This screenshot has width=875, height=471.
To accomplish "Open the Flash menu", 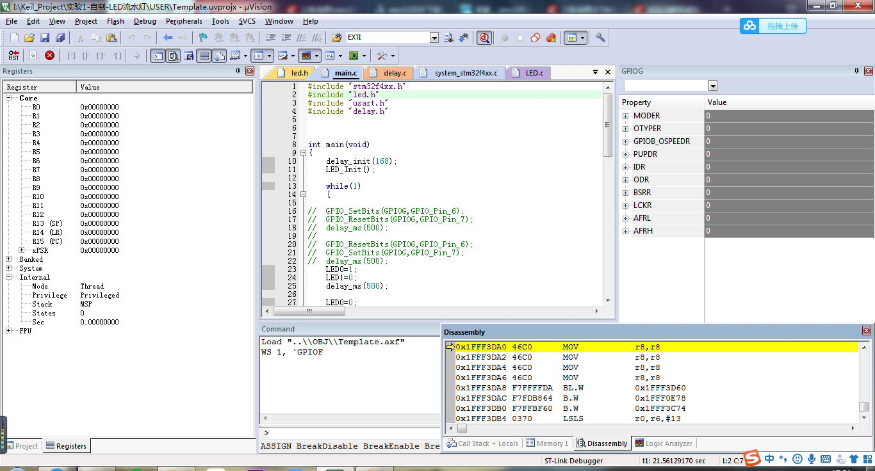I will (115, 21).
